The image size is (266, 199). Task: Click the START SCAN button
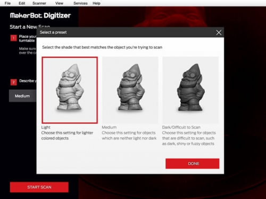[x=39, y=187]
